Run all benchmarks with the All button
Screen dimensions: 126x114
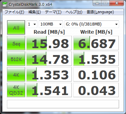[16, 27]
